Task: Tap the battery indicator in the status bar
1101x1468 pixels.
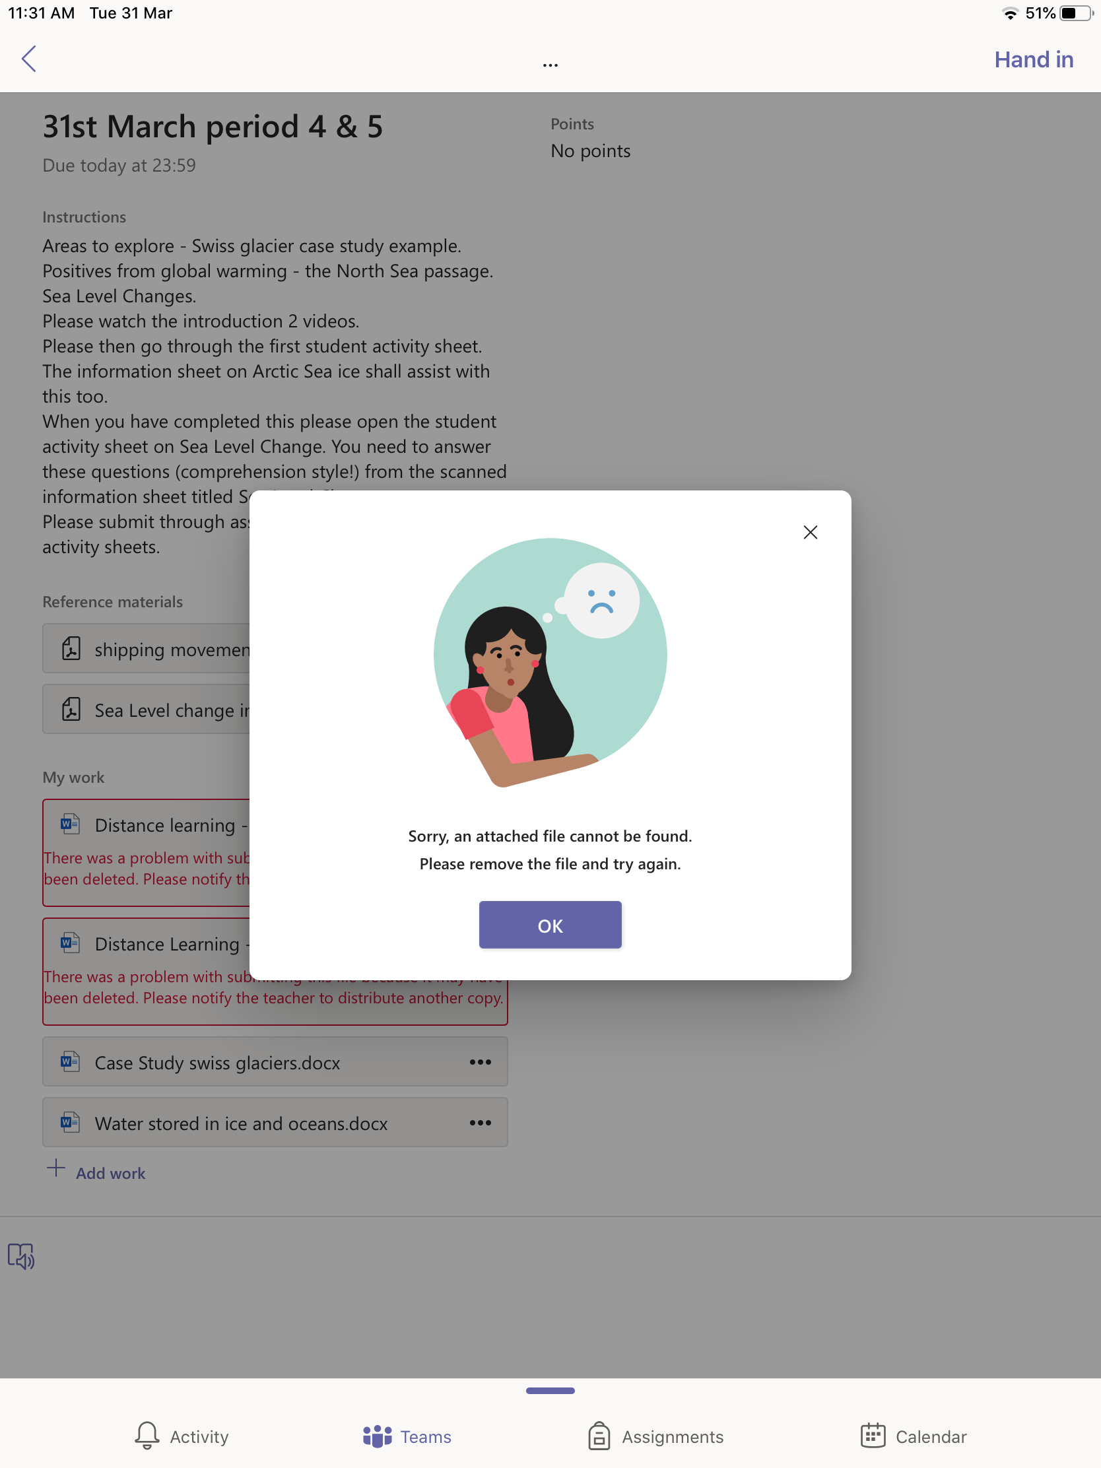Action: tap(1076, 13)
